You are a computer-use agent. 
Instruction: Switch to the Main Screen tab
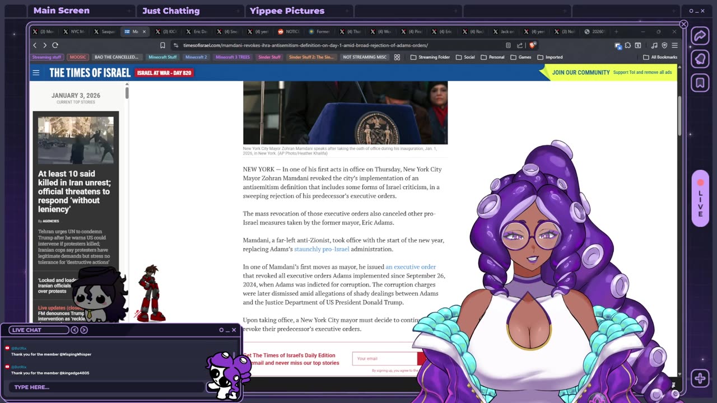(x=82, y=11)
